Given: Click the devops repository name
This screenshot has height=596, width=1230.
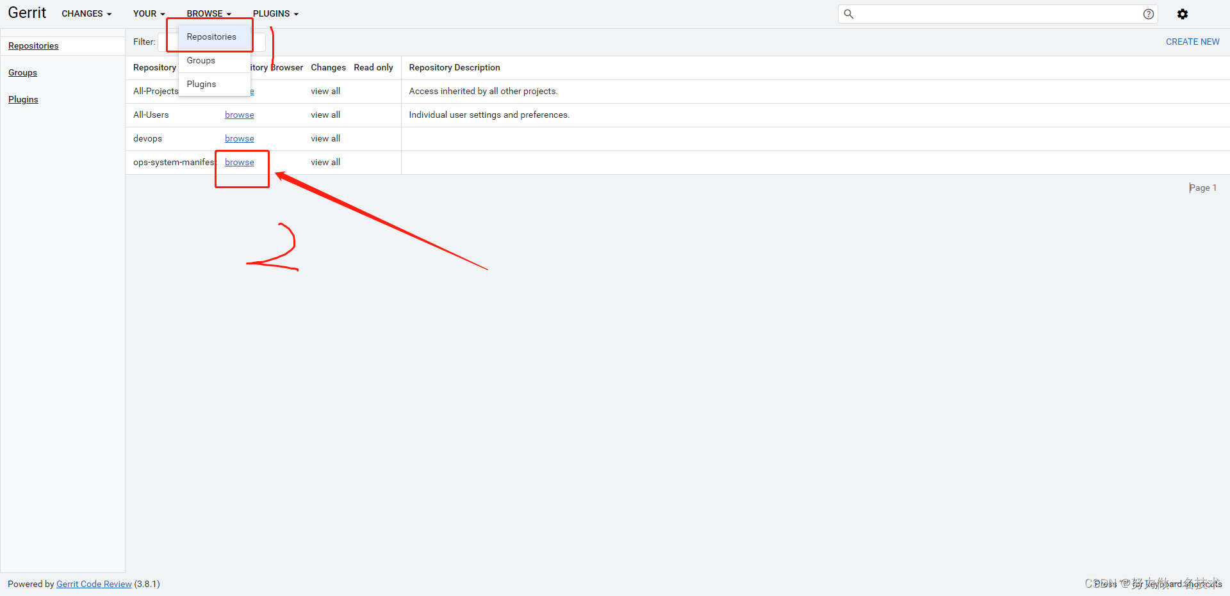Looking at the screenshot, I should click(147, 138).
